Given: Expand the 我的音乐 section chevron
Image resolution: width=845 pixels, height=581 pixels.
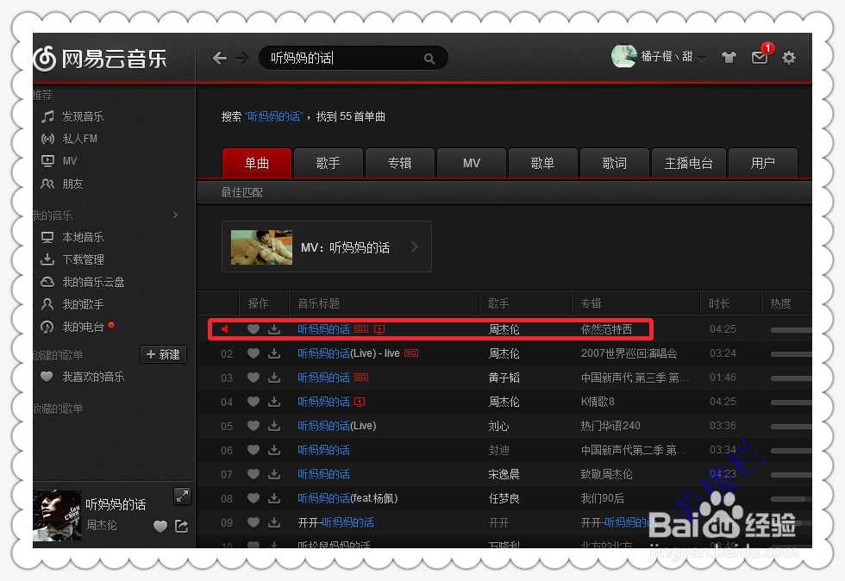Looking at the screenshot, I should [175, 215].
